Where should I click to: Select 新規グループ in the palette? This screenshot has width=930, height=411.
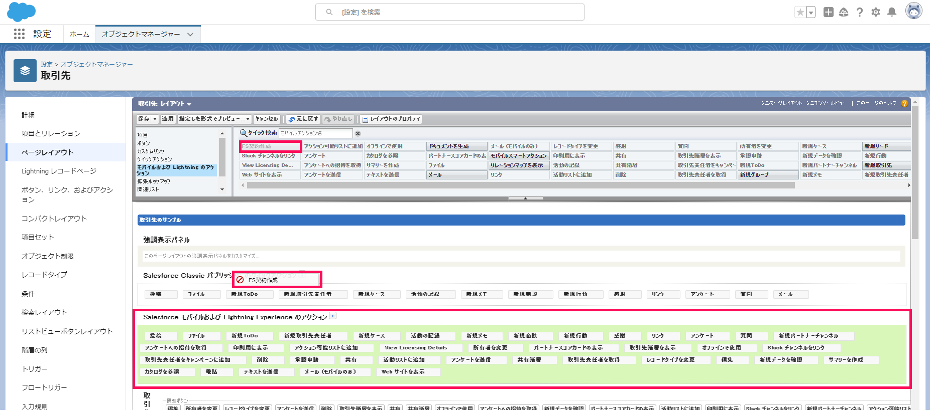tap(768, 175)
